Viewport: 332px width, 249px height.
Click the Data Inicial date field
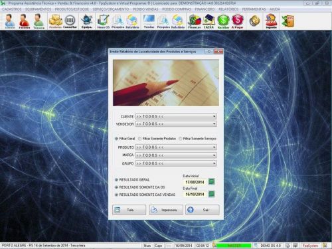point(195,182)
